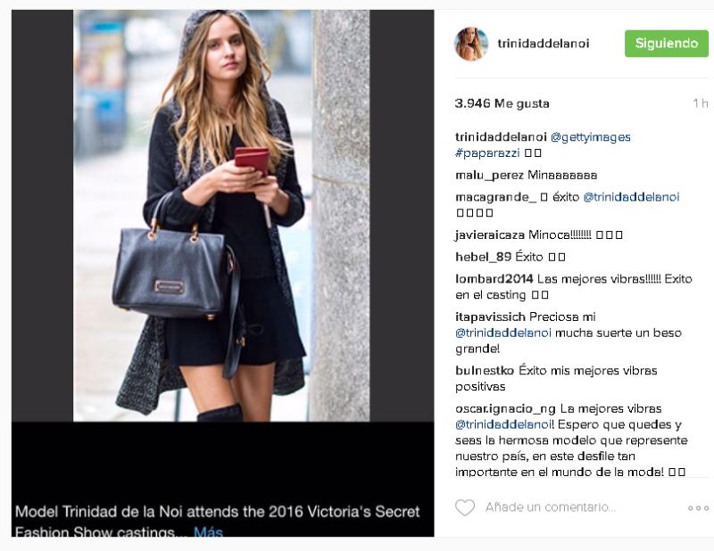Click the heart like icon
This screenshot has width=714, height=551.
pos(465,507)
